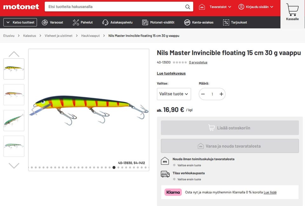Click the search magnifier icon

(187, 7)
